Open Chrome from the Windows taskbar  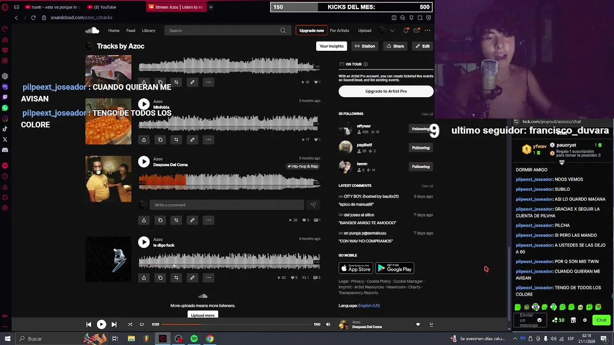tap(210, 339)
